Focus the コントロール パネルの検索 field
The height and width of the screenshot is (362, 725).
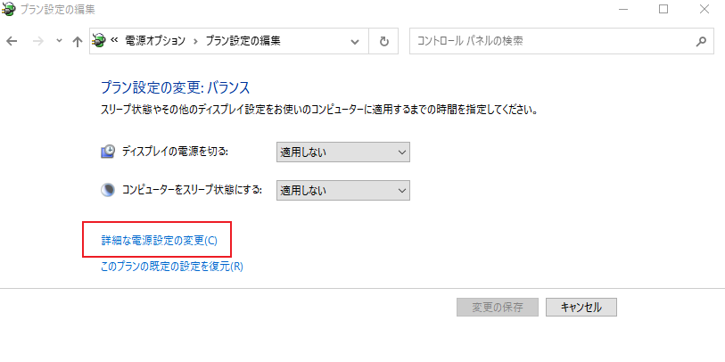(553, 41)
